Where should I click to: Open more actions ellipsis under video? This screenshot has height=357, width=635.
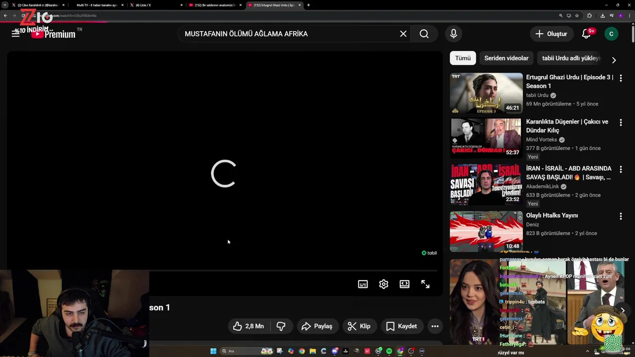435,326
